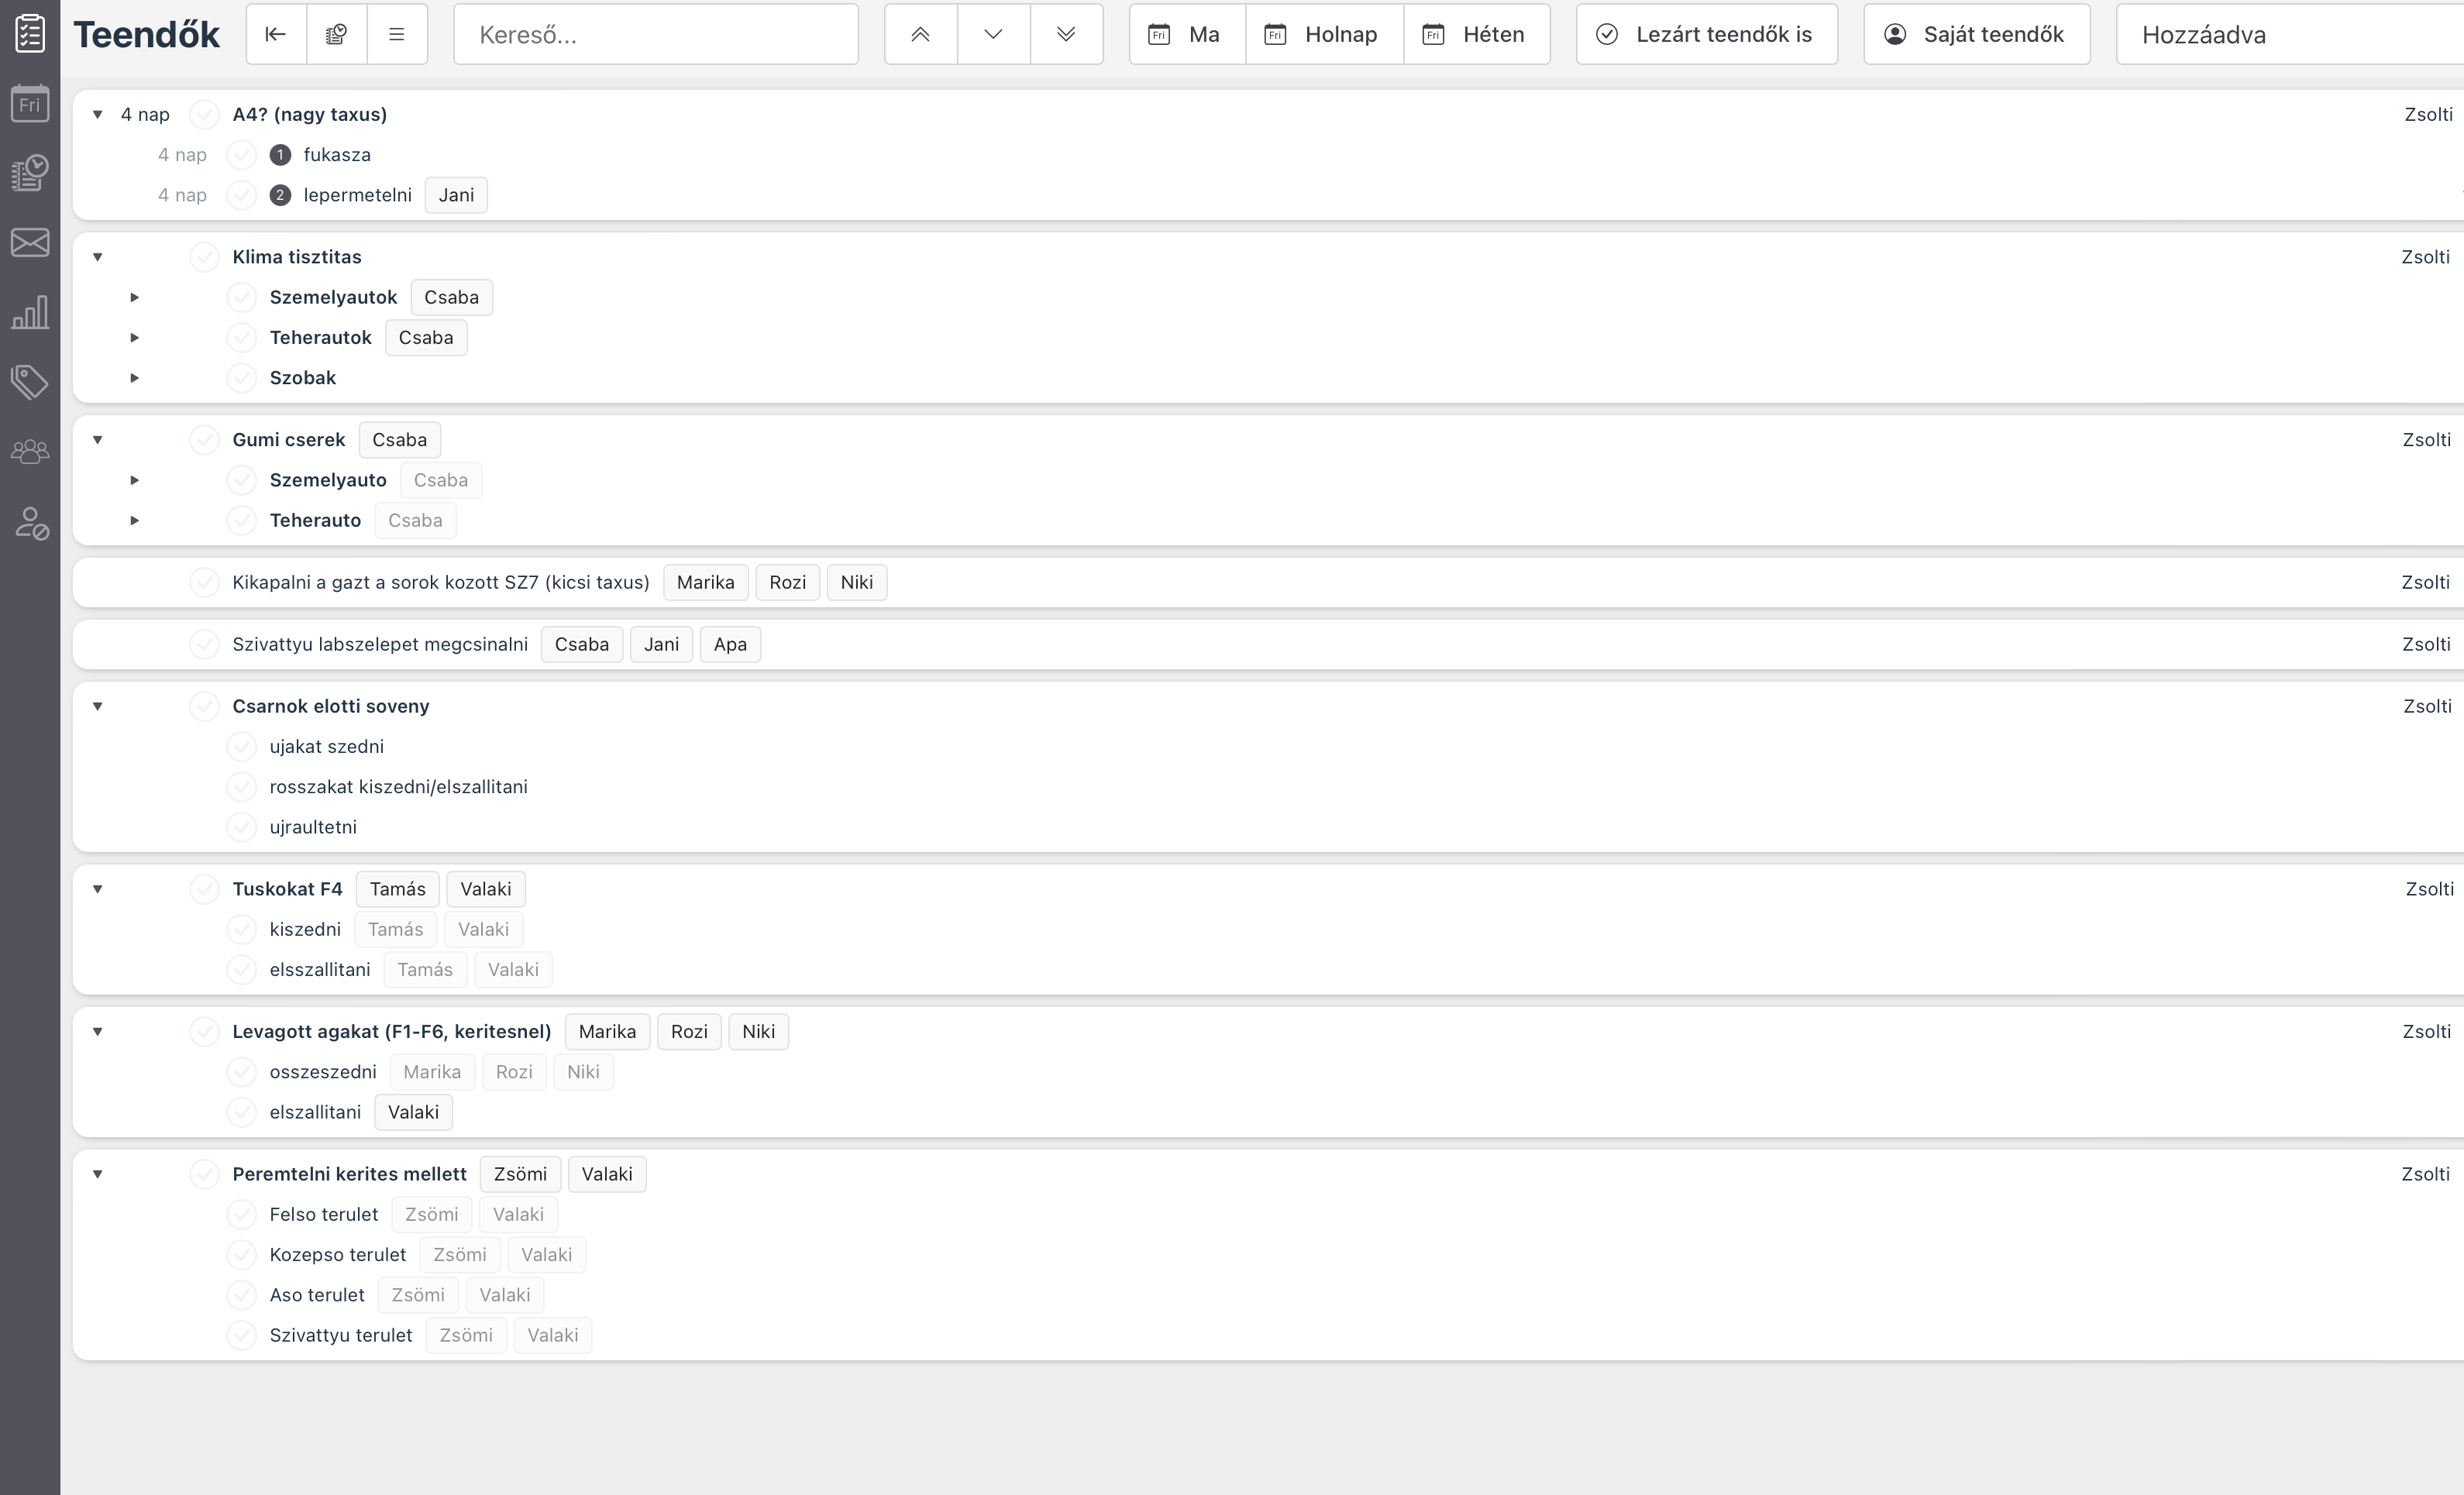Open the people group icon in sidebar
The height and width of the screenshot is (1495, 2464).
point(30,452)
